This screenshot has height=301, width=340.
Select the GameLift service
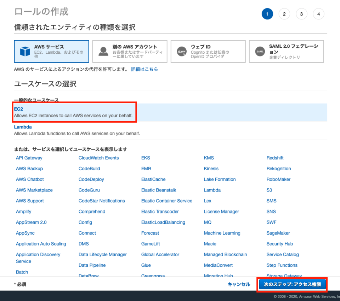pos(151,244)
